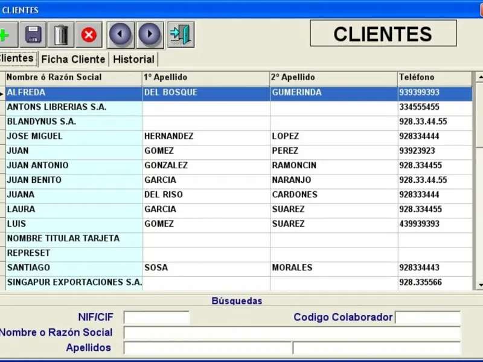Click the DEL BOSQUE surname cell
483x362 pixels.
tap(206, 93)
